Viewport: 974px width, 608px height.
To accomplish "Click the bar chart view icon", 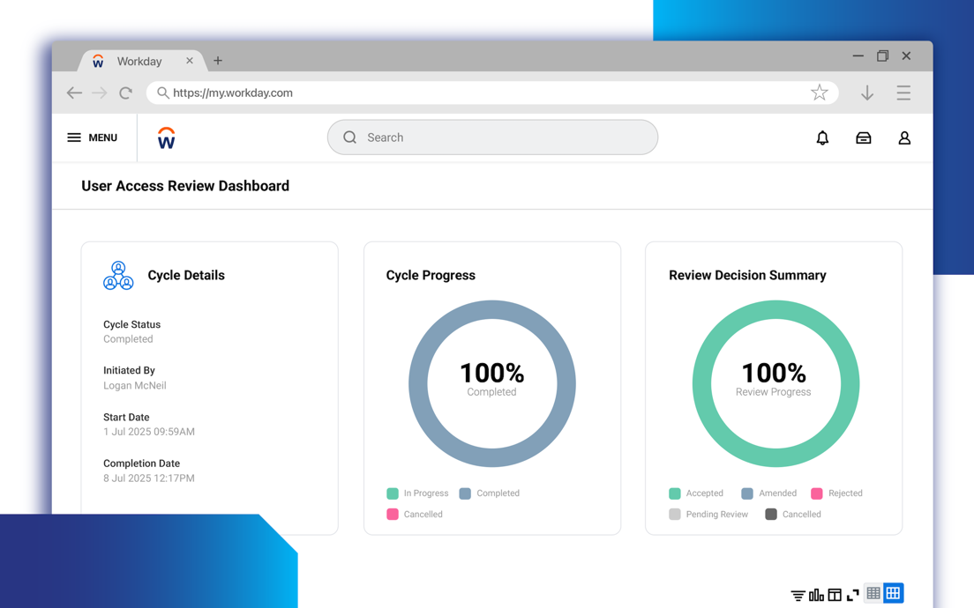I will tap(816, 596).
